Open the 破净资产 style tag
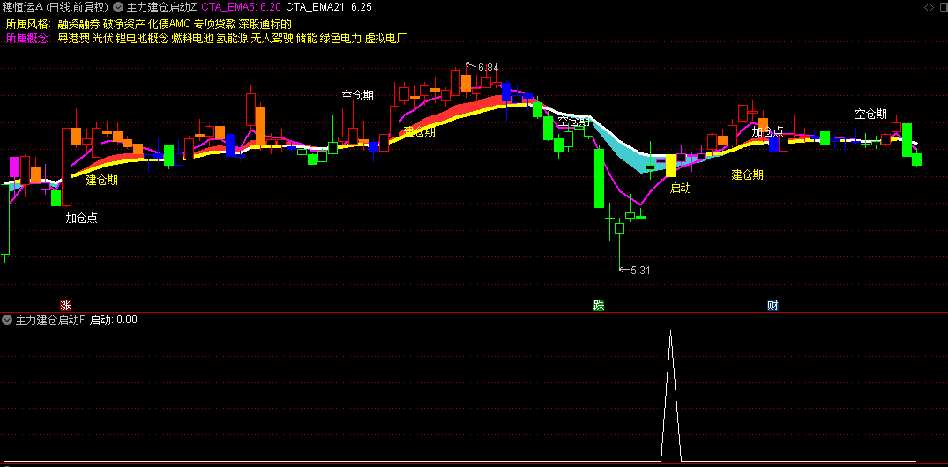The width and height of the screenshot is (948, 467). coord(124,24)
